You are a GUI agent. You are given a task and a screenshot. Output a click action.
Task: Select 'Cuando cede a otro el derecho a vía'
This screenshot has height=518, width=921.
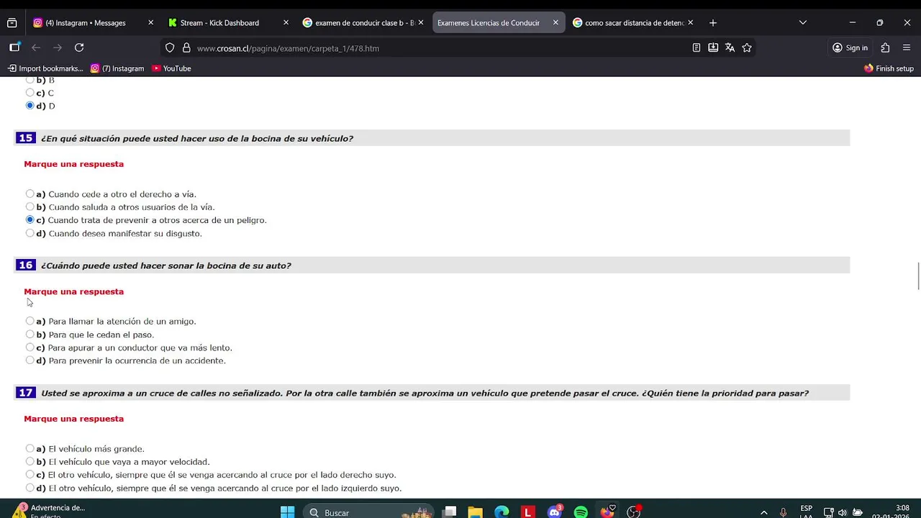(x=30, y=194)
